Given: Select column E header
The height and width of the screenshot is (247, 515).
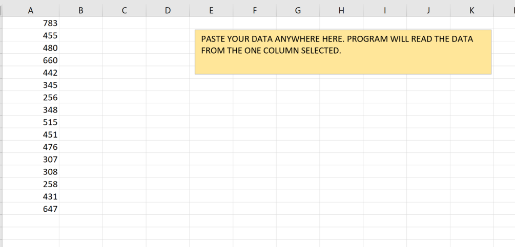Looking at the screenshot, I should tap(211, 10).
